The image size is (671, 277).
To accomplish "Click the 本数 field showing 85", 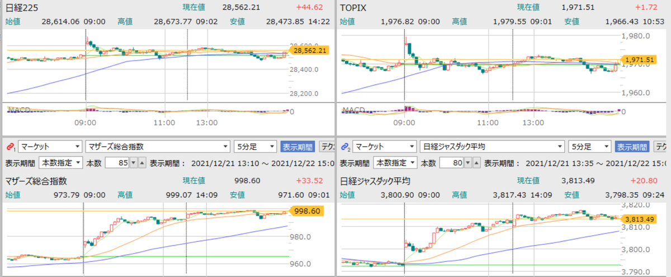I will 117,163.
